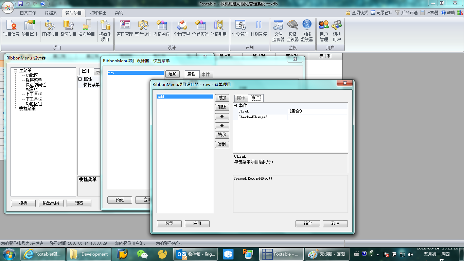Click 应用 in the row menu-item designer

(x=197, y=224)
